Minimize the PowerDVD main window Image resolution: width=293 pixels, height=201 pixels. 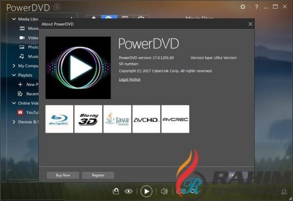(x=266, y=7)
